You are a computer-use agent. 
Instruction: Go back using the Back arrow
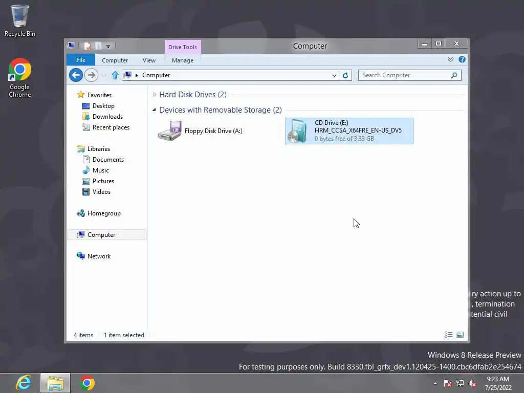76,75
